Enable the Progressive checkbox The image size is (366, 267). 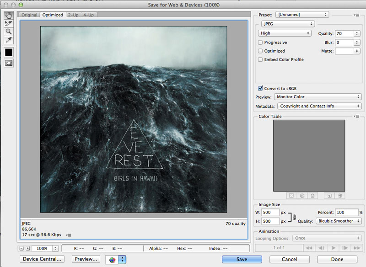260,43
